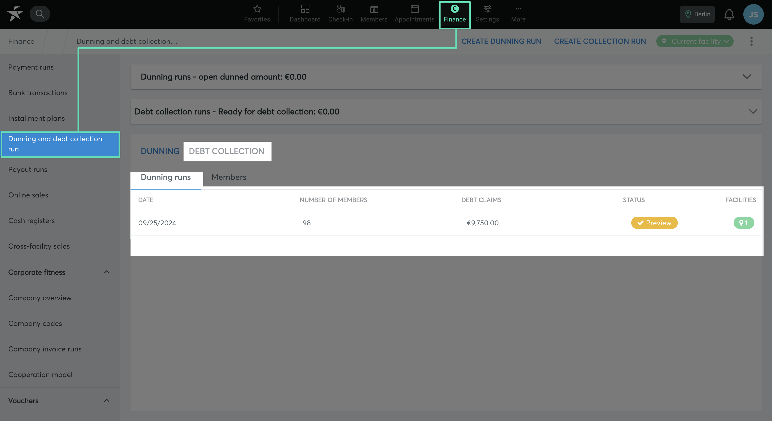The width and height of the screenshot is (772, 421).
Task: Go to Dashboard in top navigation
Action: coord(305,14)
